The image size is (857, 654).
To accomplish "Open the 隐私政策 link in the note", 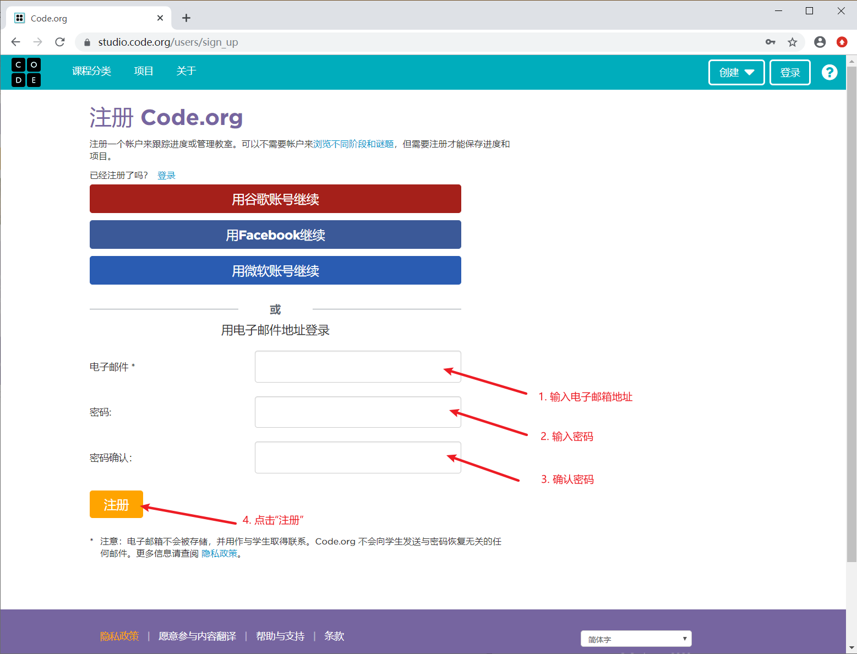I will tap(219, 553).
